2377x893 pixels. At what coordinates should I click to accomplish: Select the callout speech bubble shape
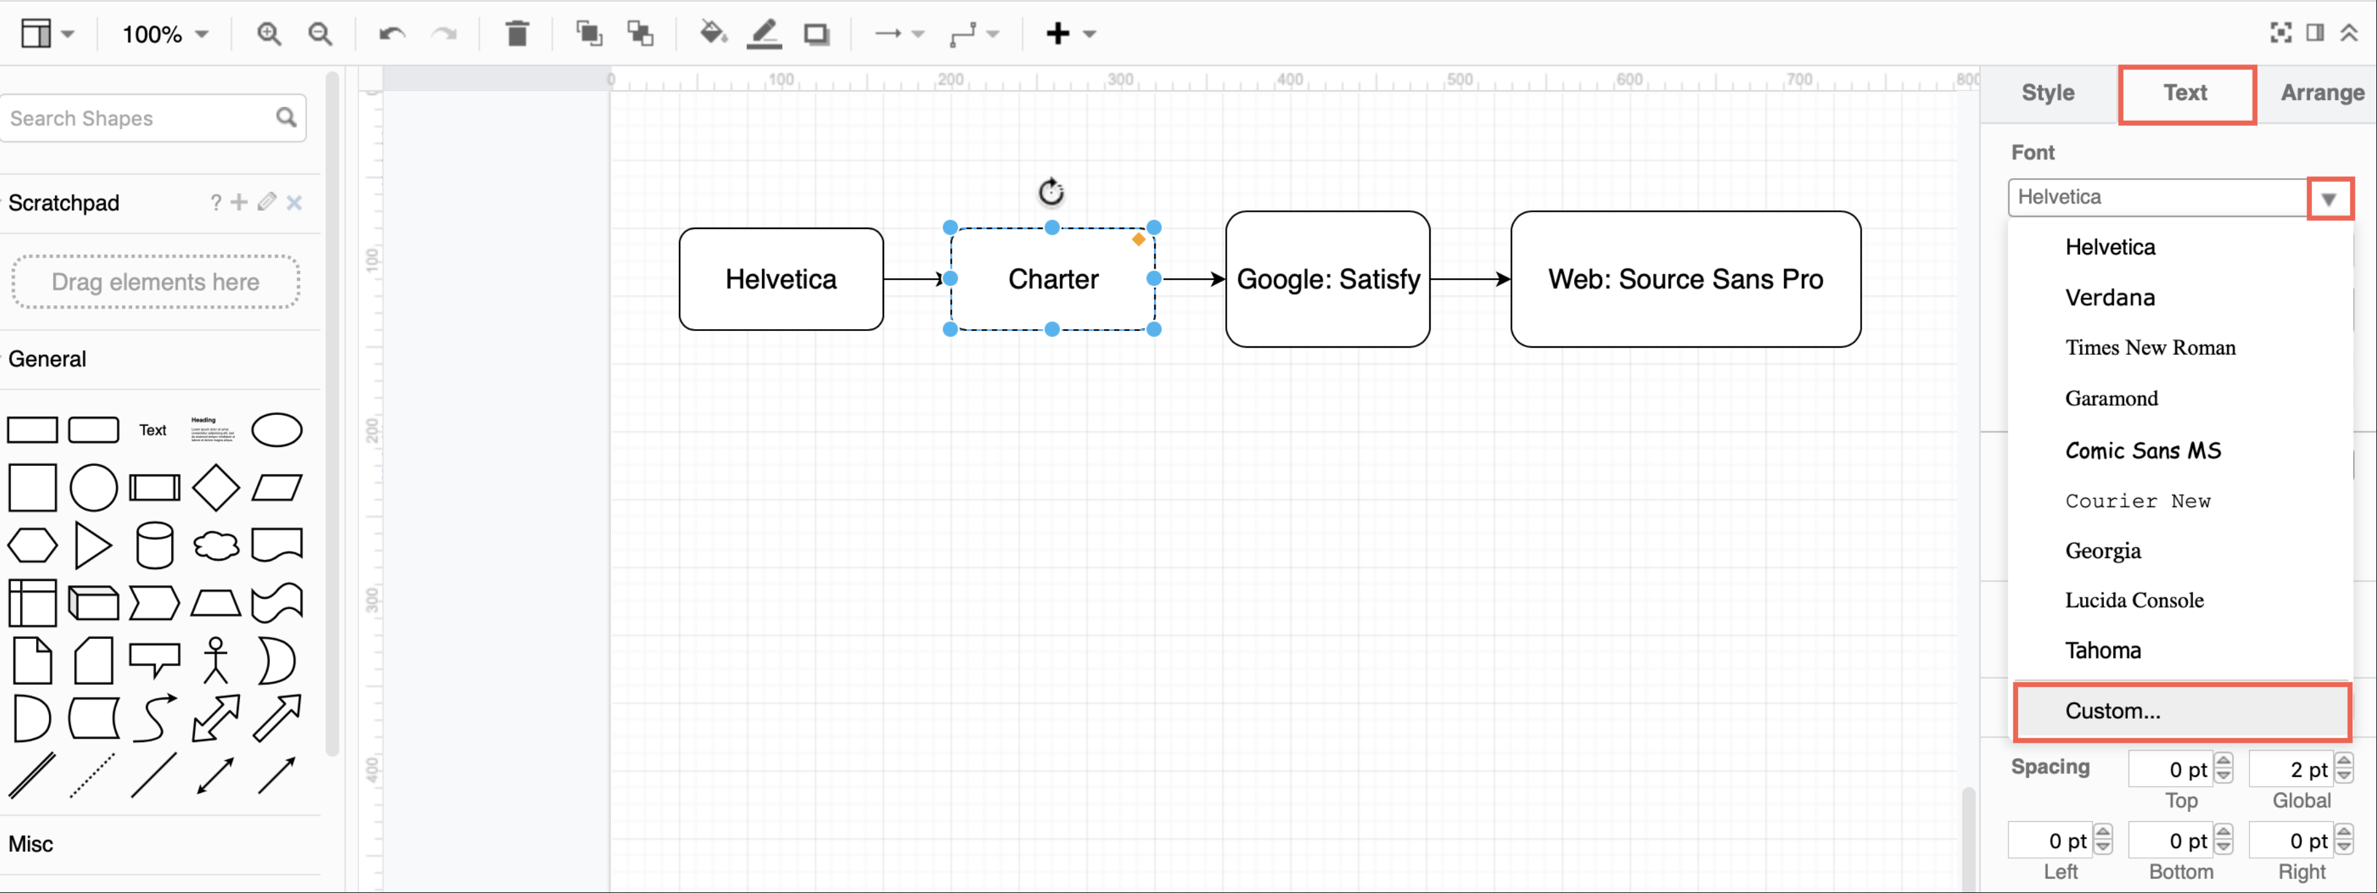click(x=154, y=661)
